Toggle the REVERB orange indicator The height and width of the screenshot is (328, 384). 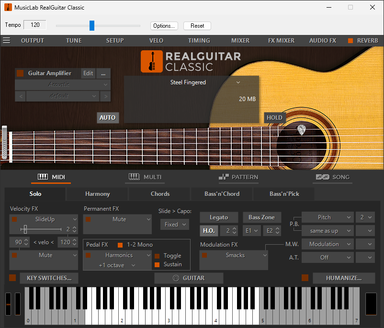click(x=350, y=41)
